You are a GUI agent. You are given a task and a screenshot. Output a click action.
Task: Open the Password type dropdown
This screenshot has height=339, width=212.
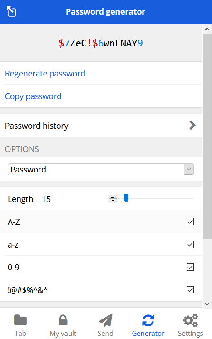point(100,169)
